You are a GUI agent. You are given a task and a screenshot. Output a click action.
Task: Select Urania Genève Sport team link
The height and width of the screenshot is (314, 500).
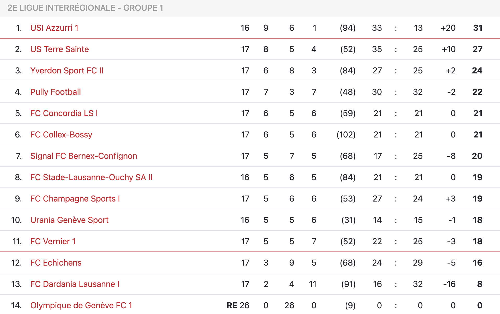69,220
